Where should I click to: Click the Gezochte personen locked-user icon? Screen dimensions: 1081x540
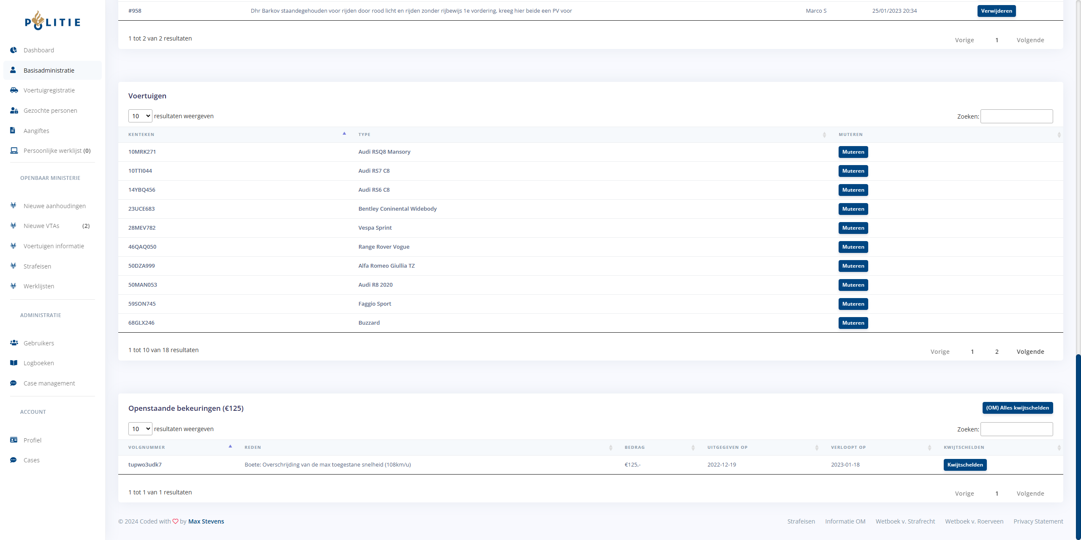pos(14,111)
